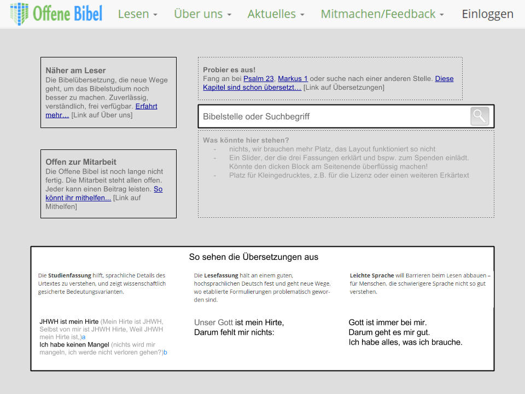Click footnote 'a' in the Studienfassung sample

point(84,337)
